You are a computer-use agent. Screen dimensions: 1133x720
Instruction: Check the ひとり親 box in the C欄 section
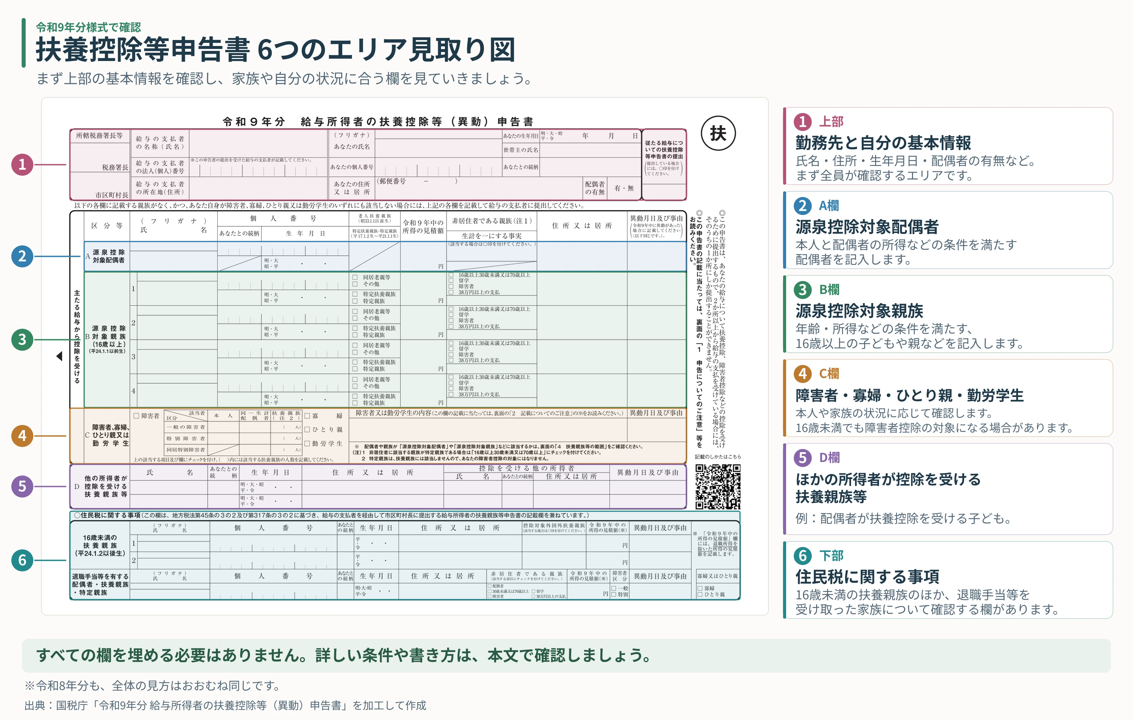[307, 430]
